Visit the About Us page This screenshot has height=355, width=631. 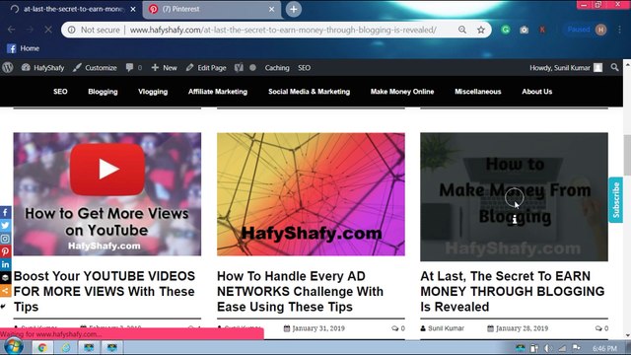coord(536,92)
